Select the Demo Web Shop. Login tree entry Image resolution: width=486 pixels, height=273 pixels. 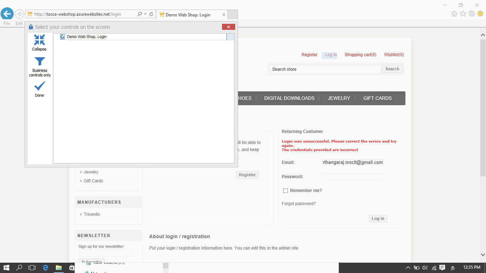(88, 37)
